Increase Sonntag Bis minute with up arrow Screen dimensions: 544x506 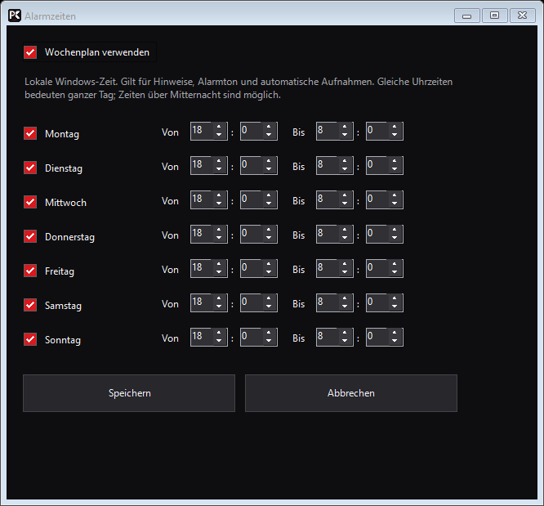pos(395,333)
